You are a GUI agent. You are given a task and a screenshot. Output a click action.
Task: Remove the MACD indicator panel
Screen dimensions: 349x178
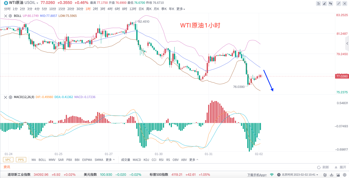(6, 97)
